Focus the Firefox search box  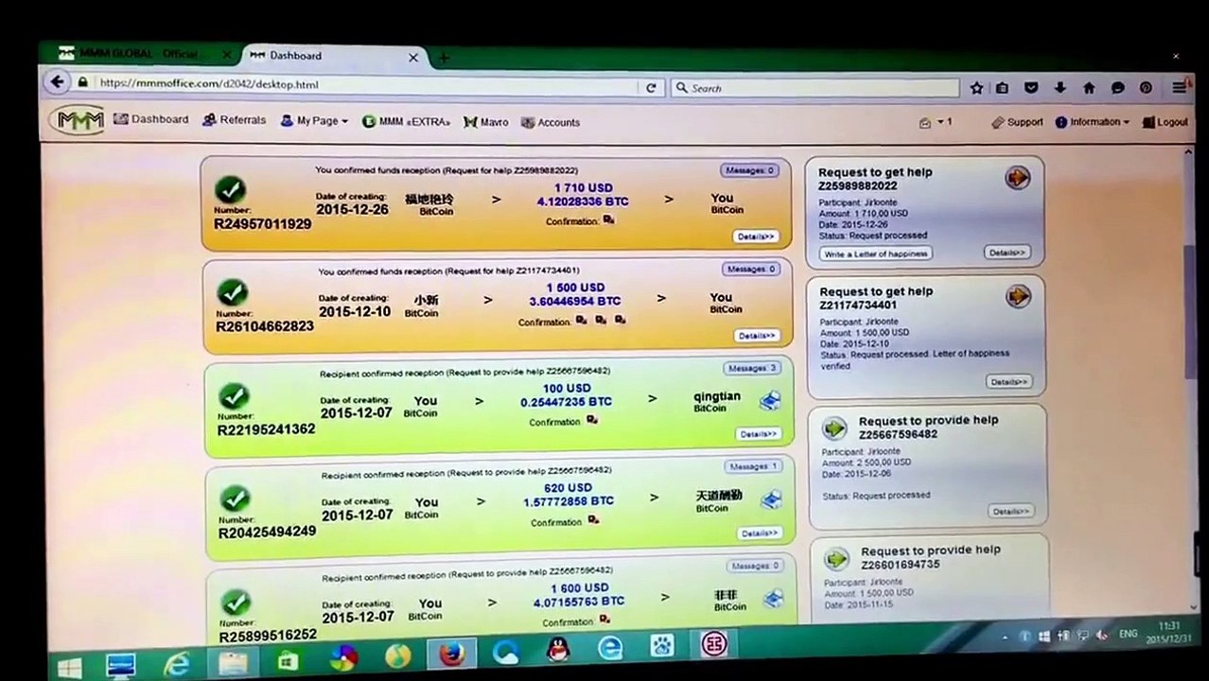[815, 88]
